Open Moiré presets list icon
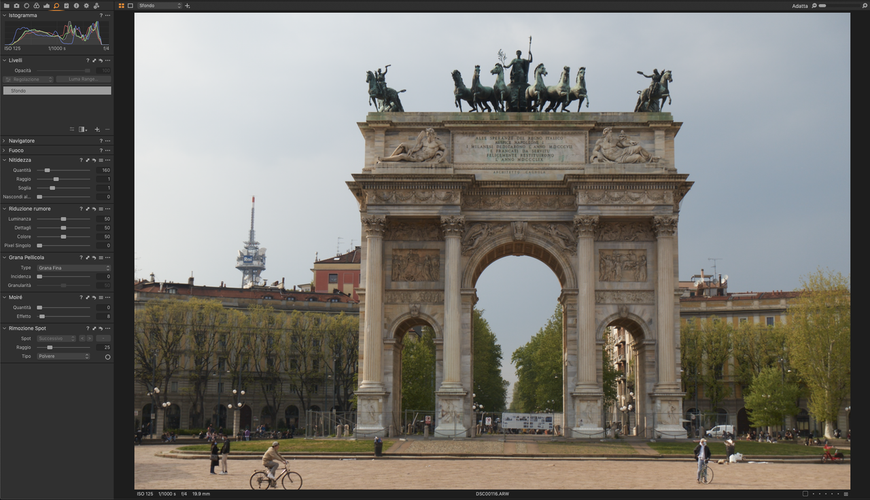 pos(101,298)
